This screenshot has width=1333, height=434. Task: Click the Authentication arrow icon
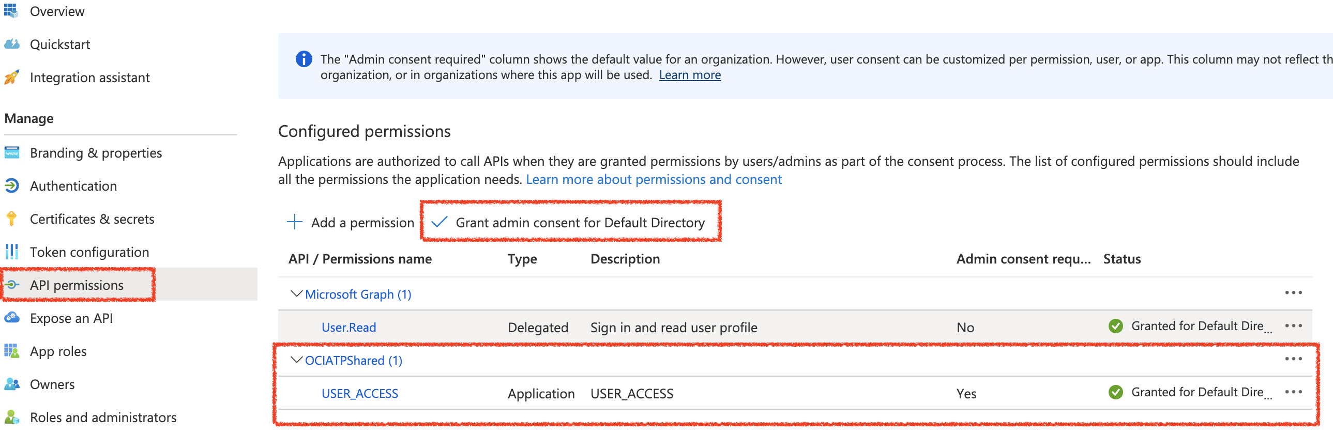11,185
